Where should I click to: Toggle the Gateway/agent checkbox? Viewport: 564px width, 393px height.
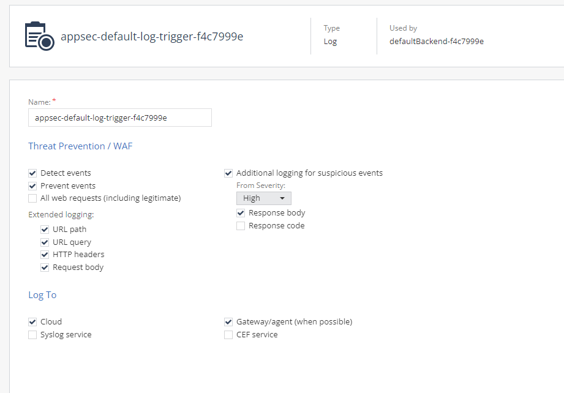[228, 322]
